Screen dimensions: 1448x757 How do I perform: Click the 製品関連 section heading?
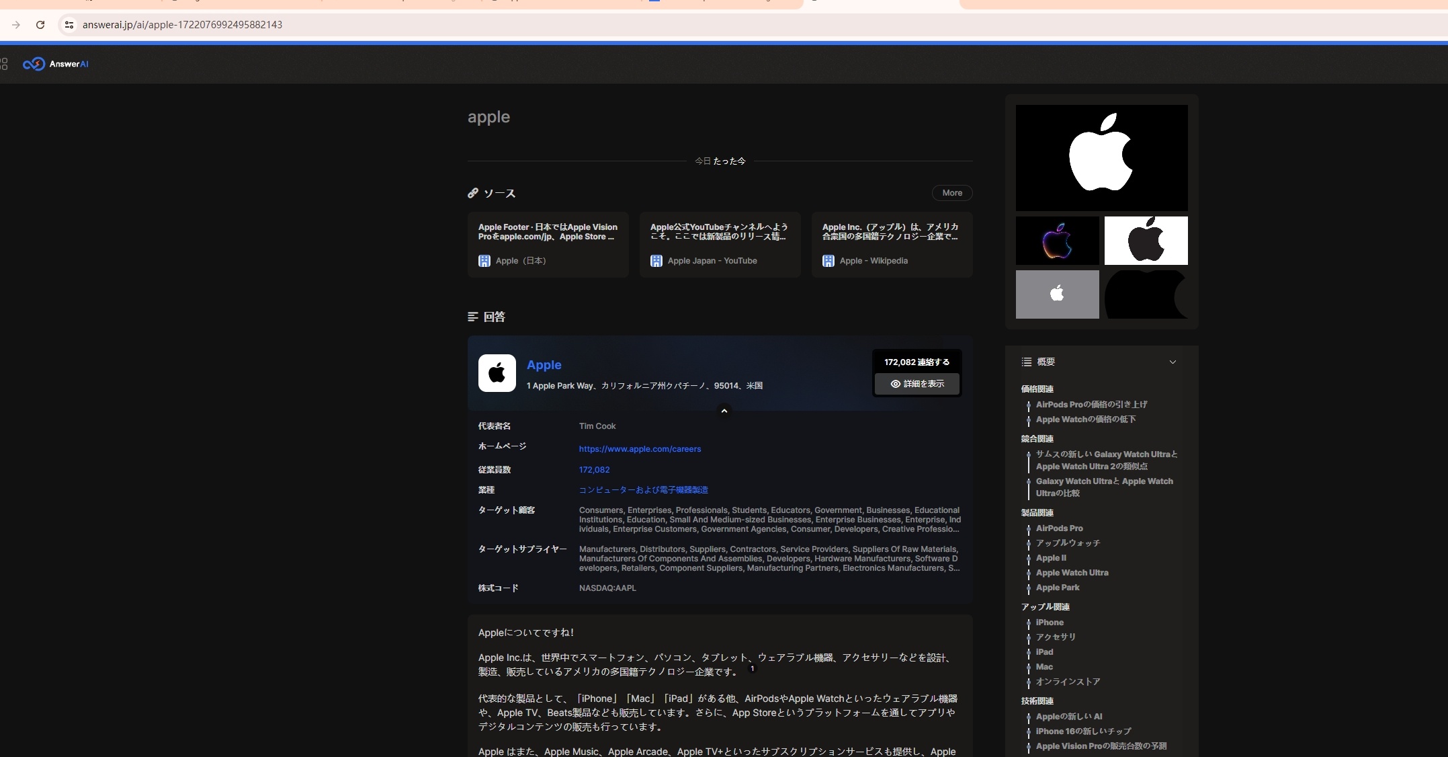(1037, 513)
